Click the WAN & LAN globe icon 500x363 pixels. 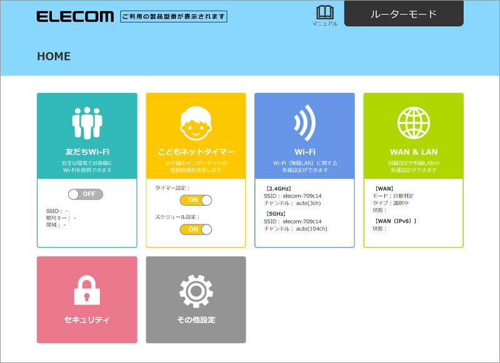pyautogui.click(x=413, y=123)
